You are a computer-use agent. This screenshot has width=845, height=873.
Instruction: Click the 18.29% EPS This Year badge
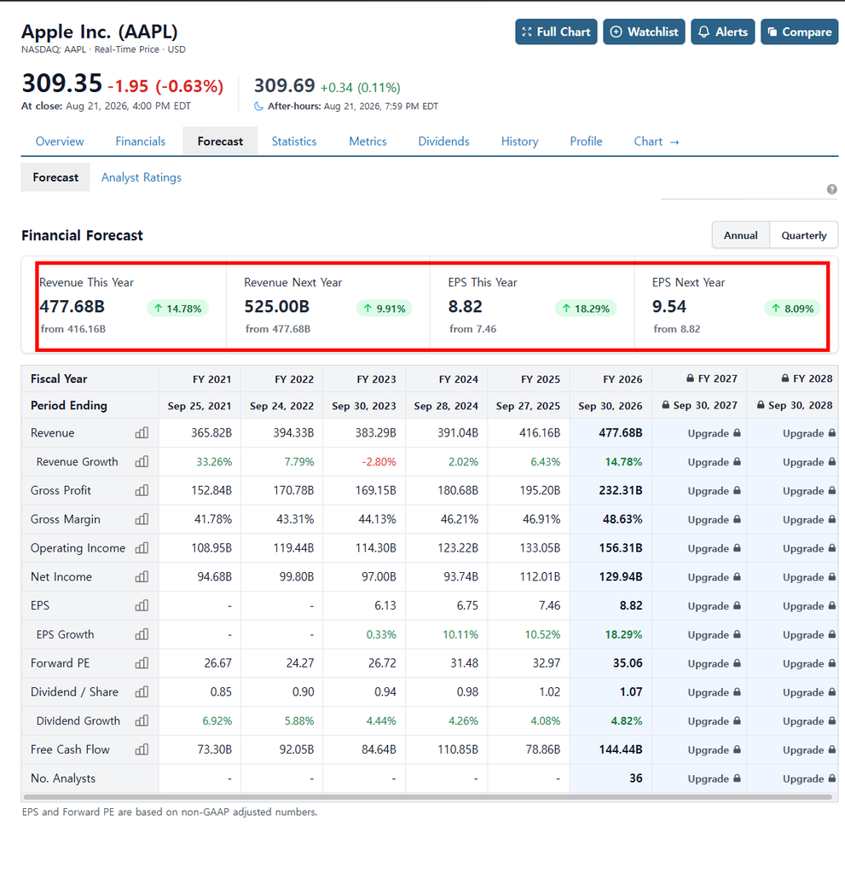coord(586,309)
